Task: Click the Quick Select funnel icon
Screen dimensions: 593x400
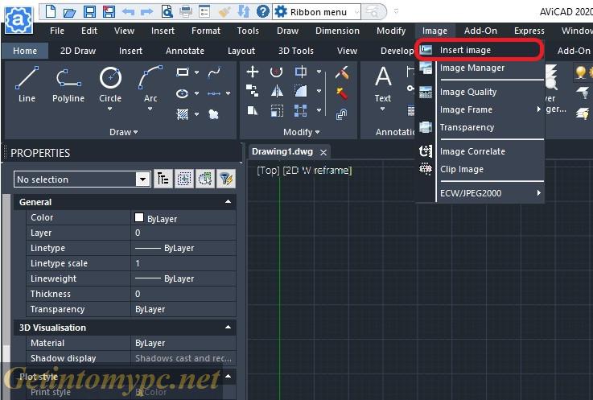Action: tap(226, 179)
